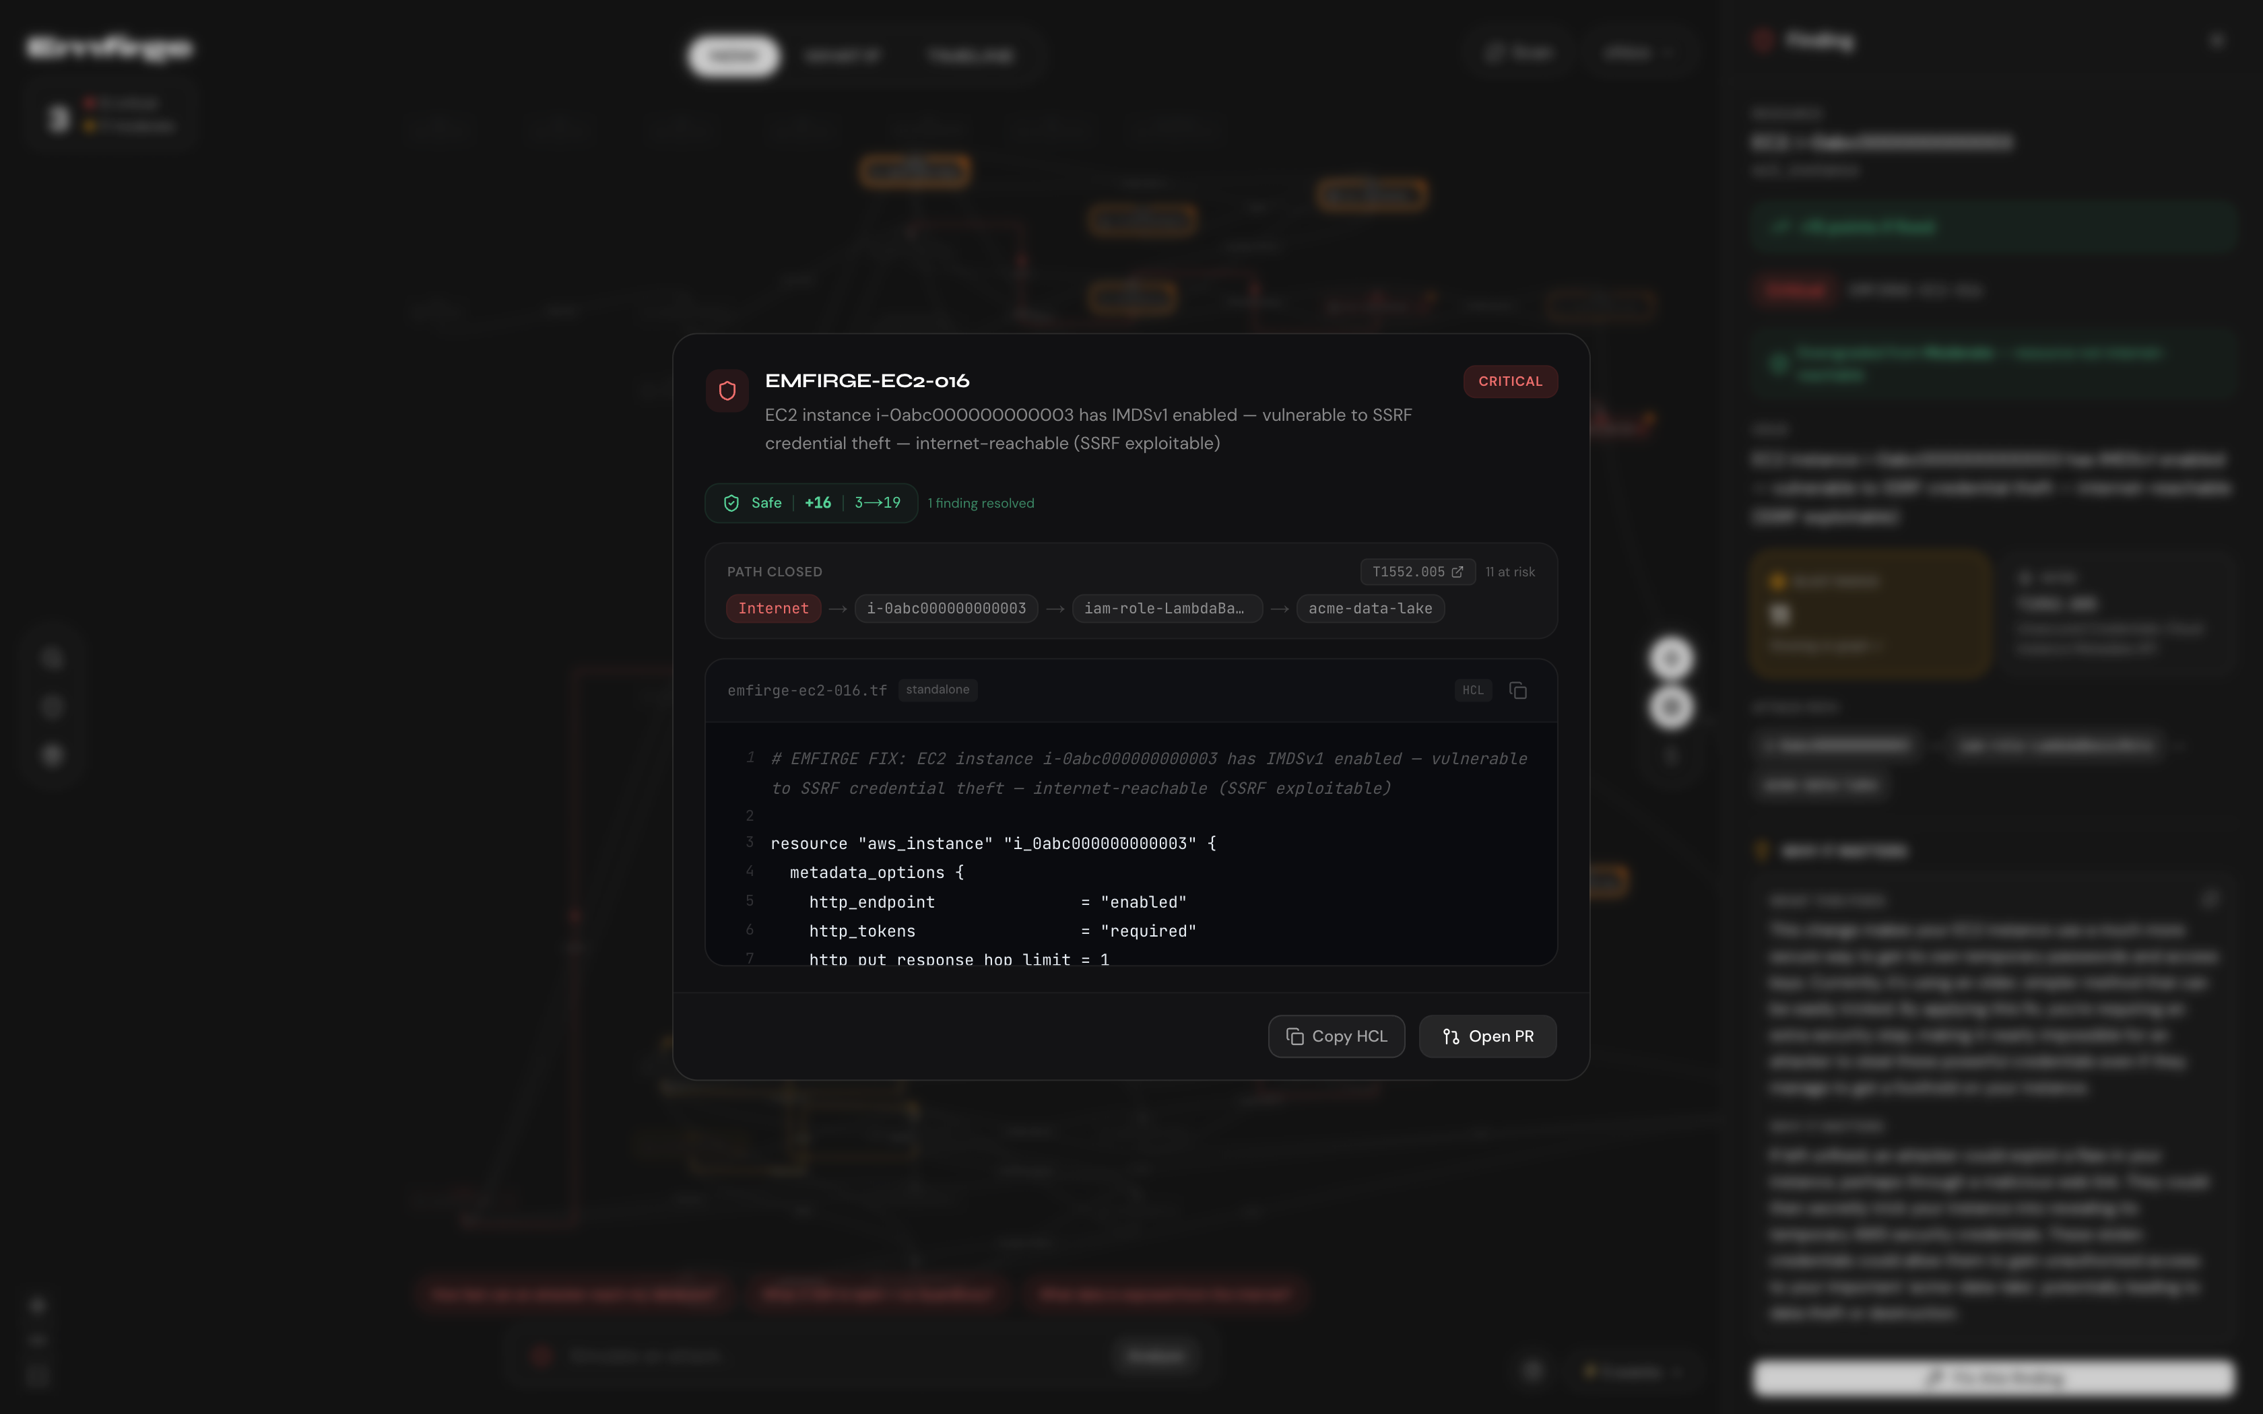
Task: Click the green shield-check Safe icon
Action: point(731,503)
